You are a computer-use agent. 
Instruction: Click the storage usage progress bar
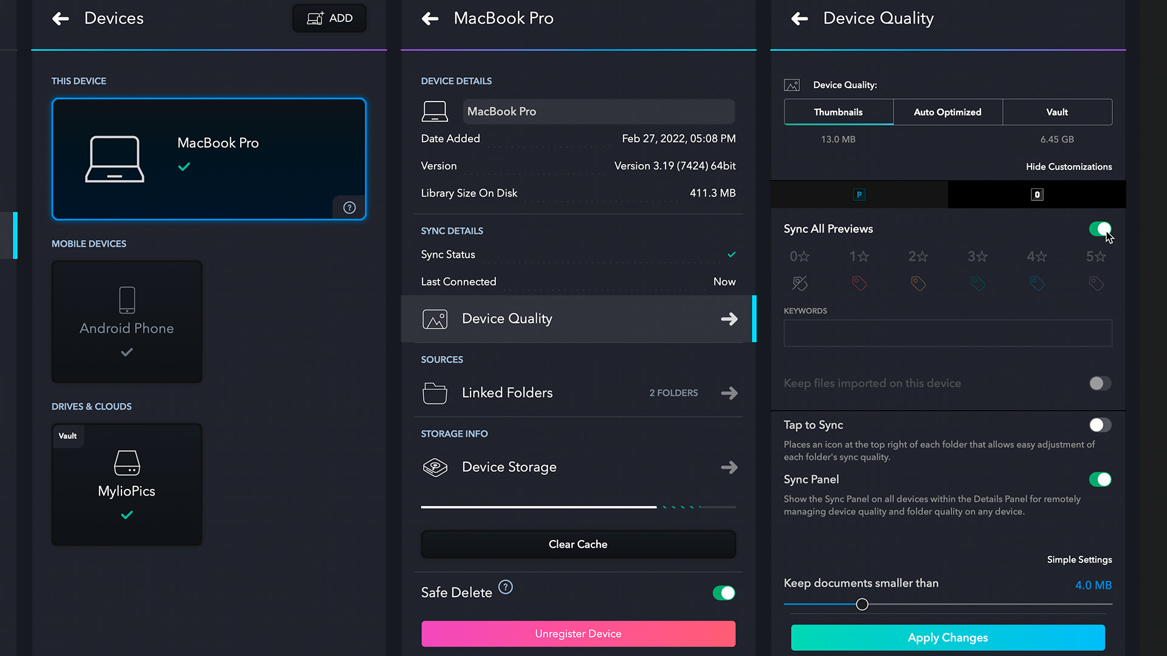[x=578, y=507]
